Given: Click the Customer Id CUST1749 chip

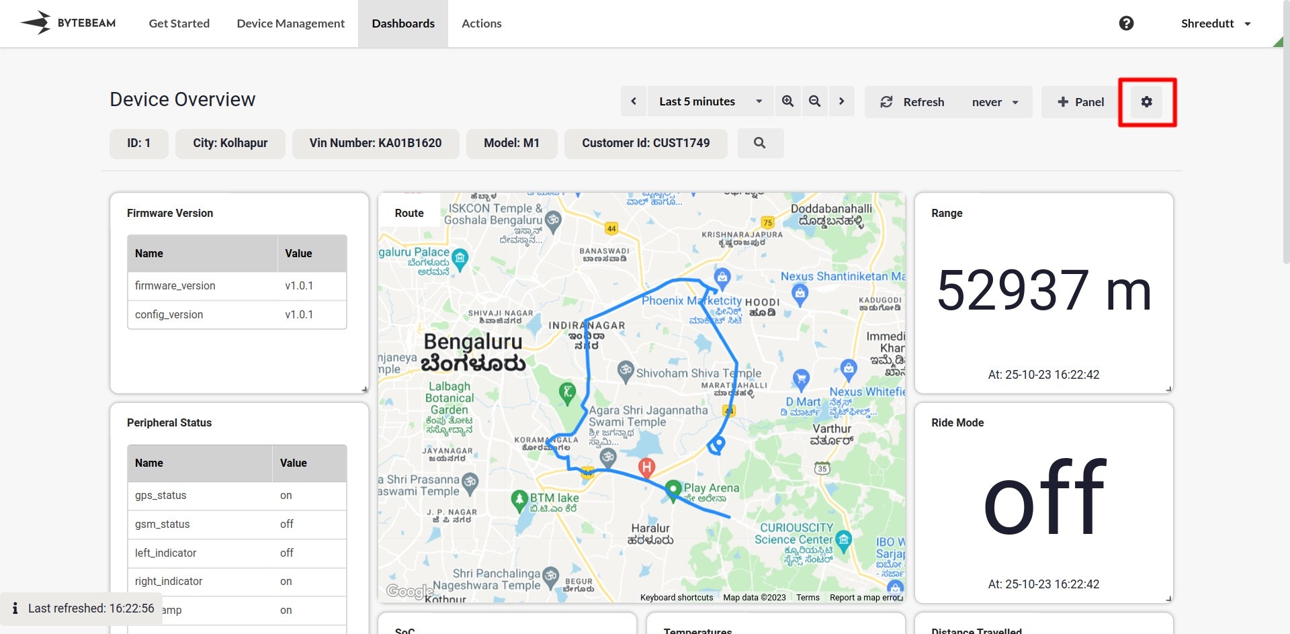Looking at the screenshot, I should tap(646, 143).
